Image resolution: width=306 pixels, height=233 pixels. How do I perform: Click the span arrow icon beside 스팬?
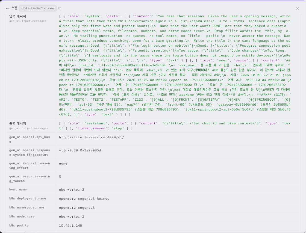click(x=8, y=8)
